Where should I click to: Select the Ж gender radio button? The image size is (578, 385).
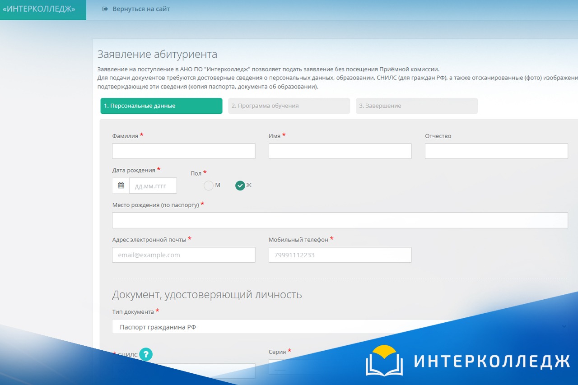(240, 186)
